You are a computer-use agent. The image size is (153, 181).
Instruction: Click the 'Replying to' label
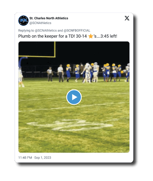(x=26, y=30)
